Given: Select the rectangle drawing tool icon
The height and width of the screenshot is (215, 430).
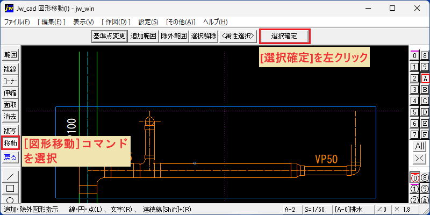Looking at the screenshot, I should coord(10,189).
